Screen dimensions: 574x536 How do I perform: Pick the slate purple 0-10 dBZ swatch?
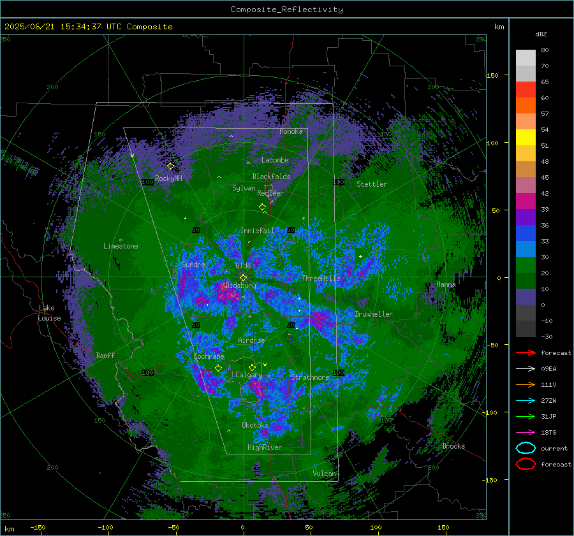(526, 297)
